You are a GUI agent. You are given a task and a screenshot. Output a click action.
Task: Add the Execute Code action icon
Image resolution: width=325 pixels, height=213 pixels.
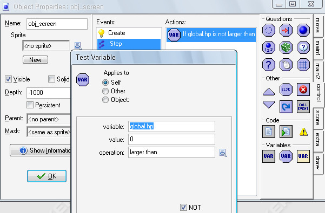(269, 132)
